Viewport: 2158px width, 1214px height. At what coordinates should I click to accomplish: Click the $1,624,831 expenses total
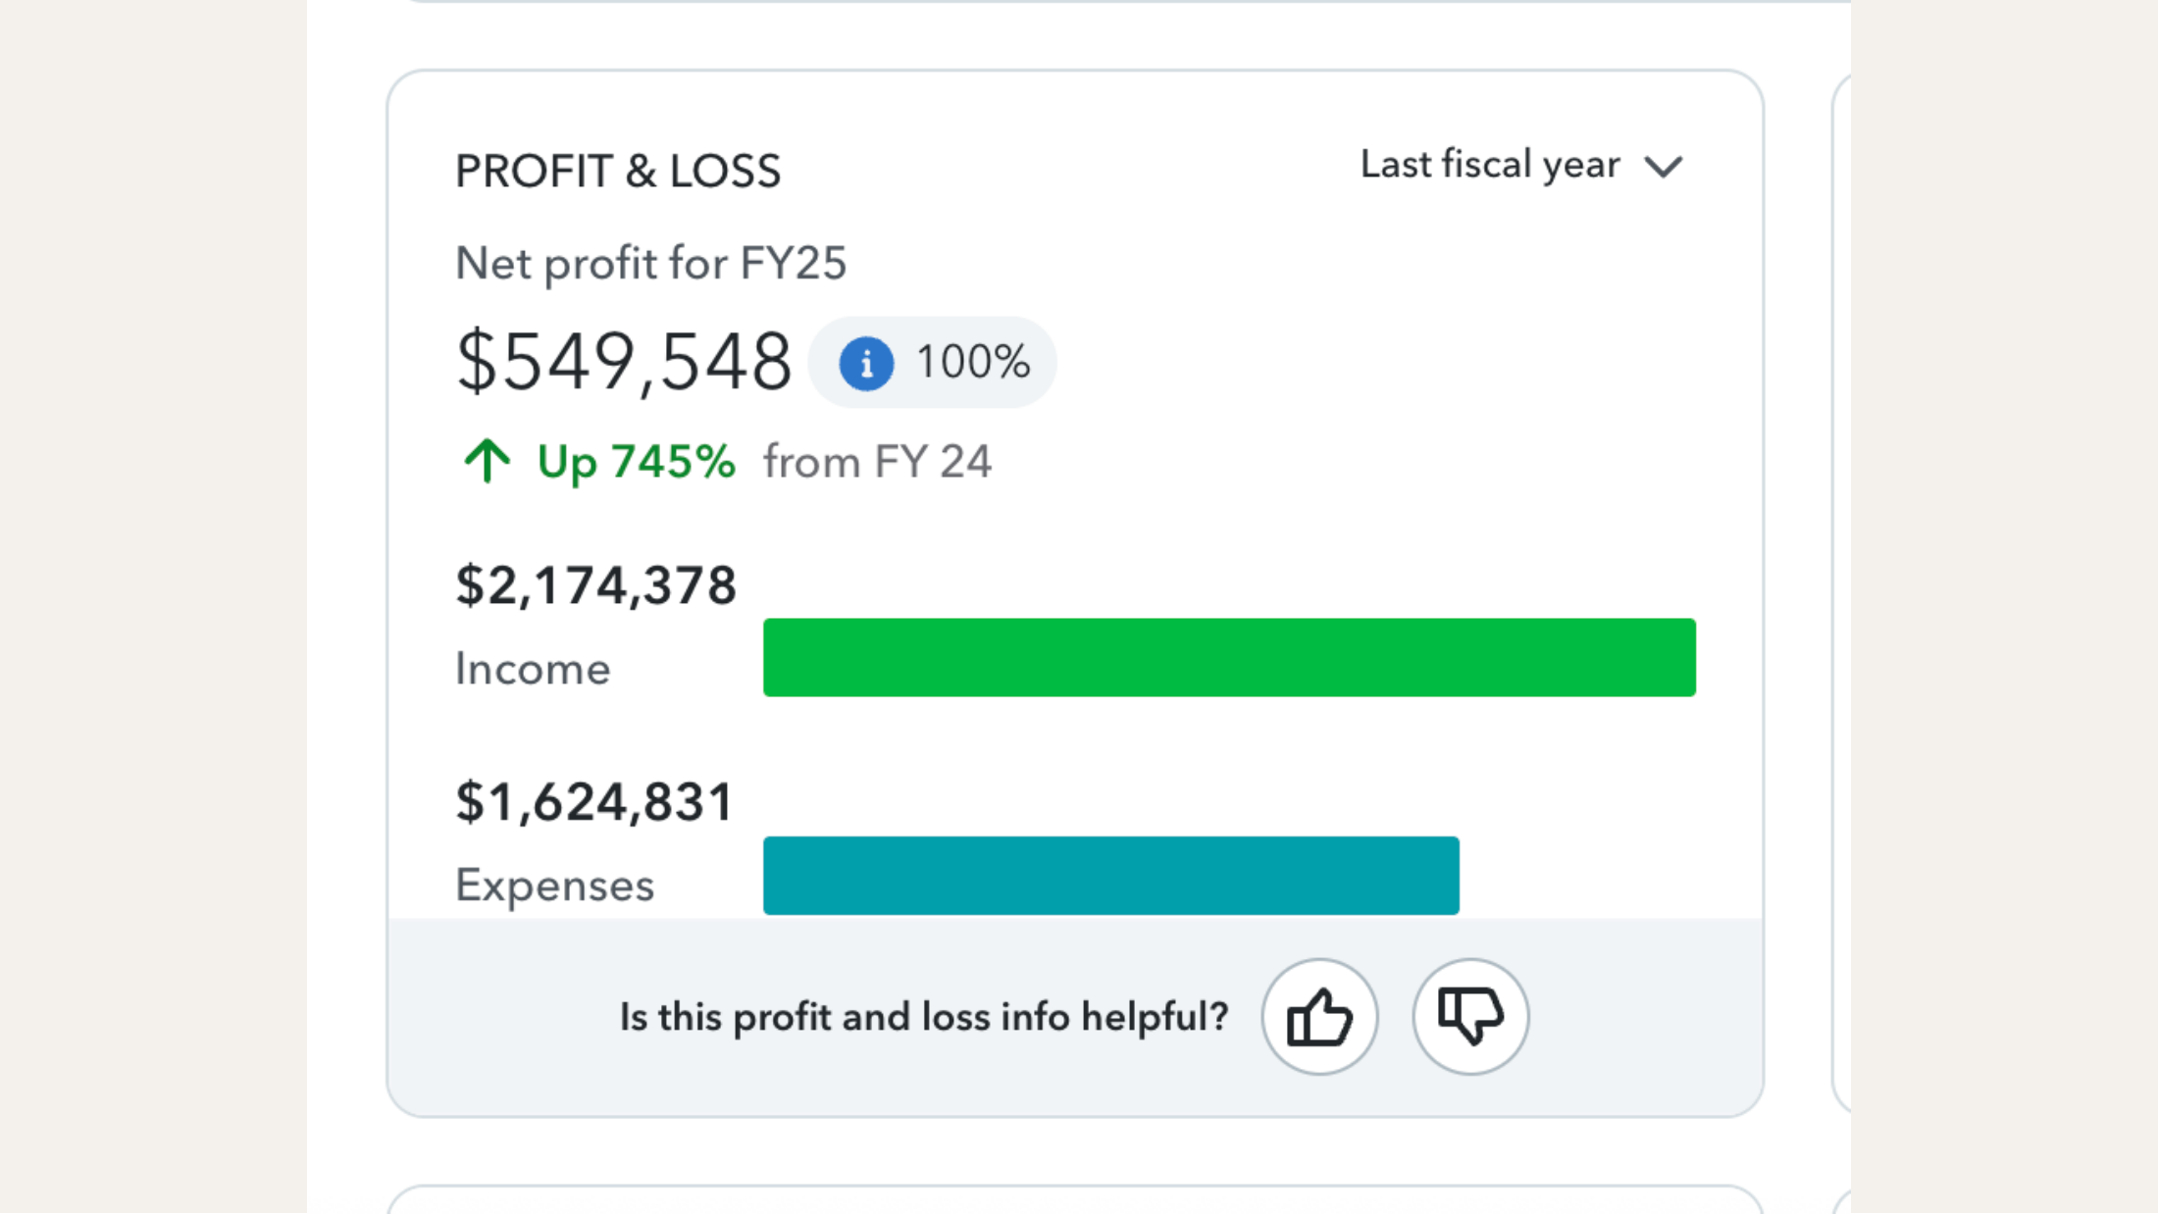pos(594,802)
